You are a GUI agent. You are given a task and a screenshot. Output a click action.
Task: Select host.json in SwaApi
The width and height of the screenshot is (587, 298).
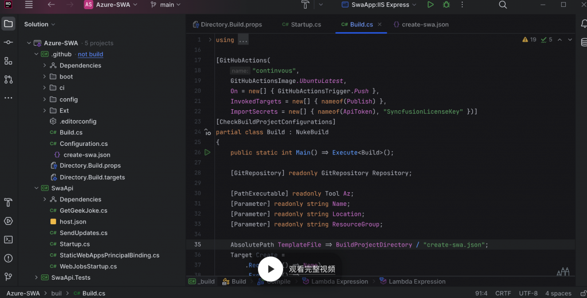pos(73,222)
